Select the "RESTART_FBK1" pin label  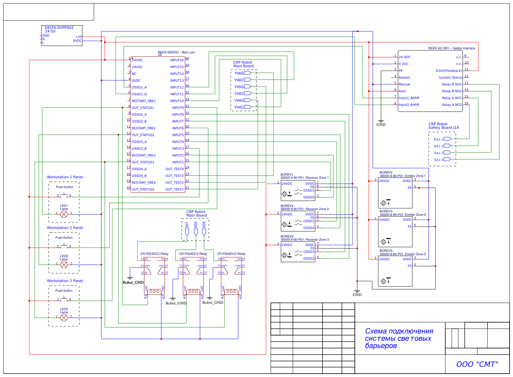pos(144,101)
